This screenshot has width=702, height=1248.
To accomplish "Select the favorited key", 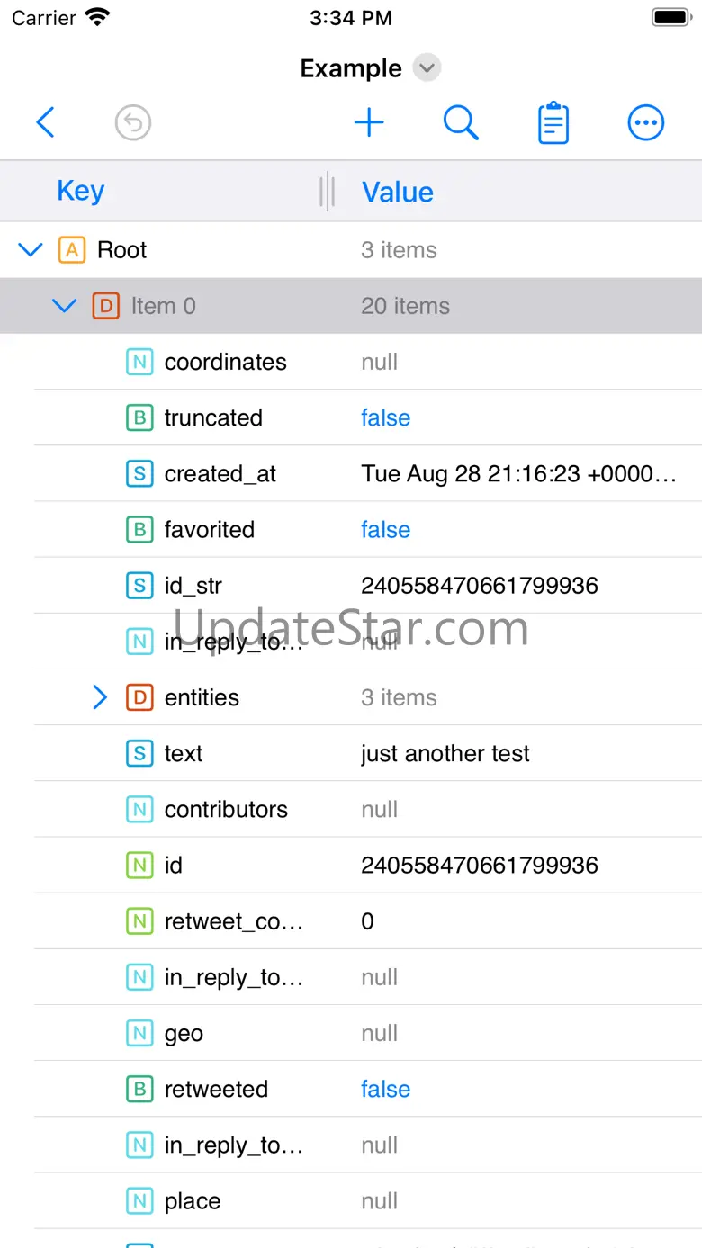I will tap(210, 530).
